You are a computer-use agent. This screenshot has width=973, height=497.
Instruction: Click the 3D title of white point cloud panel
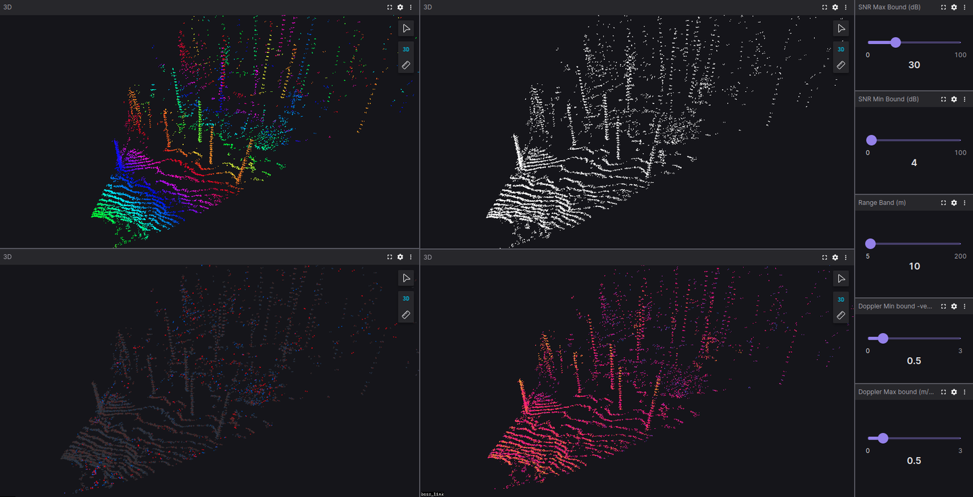tap(428, 7)
